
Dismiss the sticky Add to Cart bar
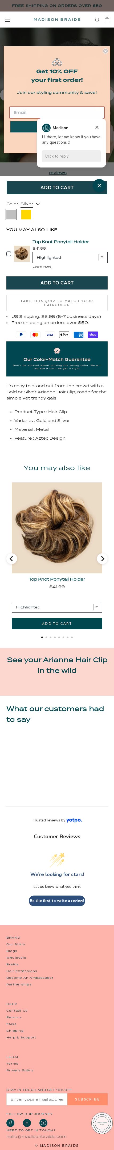pyautogui.click(x=99, y=185)
